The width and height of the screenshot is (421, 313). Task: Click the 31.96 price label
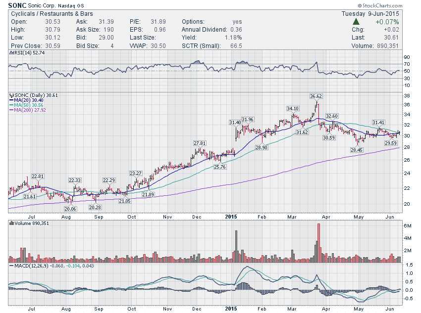point(247,119)
